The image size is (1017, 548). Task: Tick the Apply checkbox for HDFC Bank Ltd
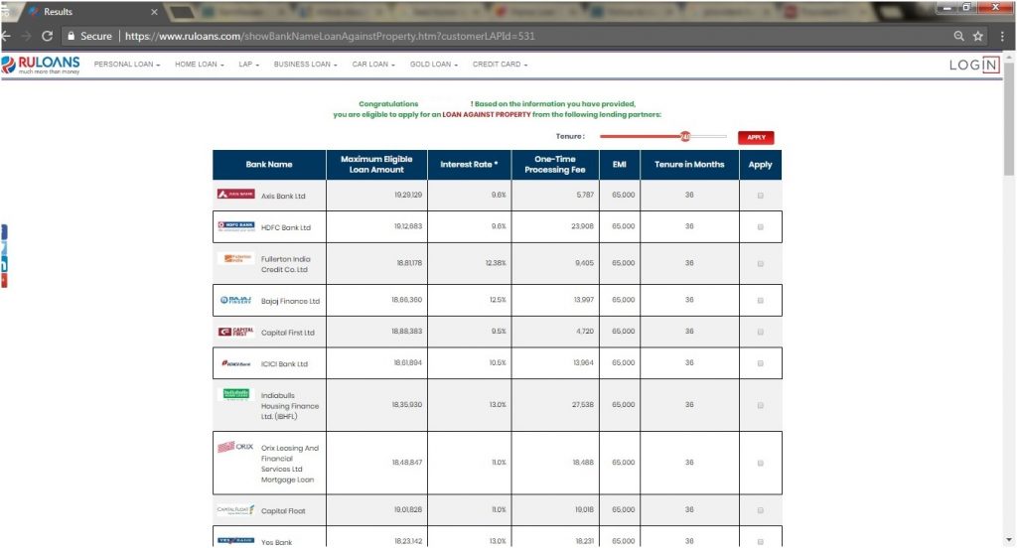pos(760,227)
